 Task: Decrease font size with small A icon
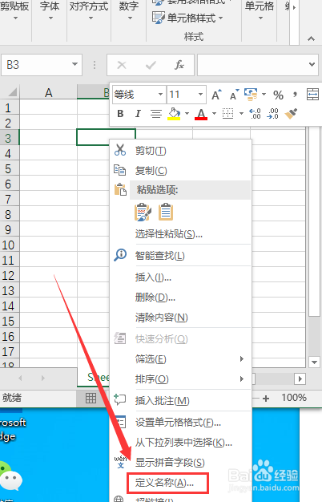tap(235, 95)
